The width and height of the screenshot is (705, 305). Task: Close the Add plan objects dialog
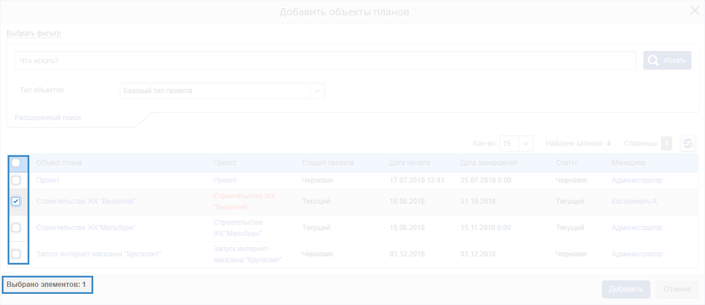pyautogui.click(x=695, y=11)
